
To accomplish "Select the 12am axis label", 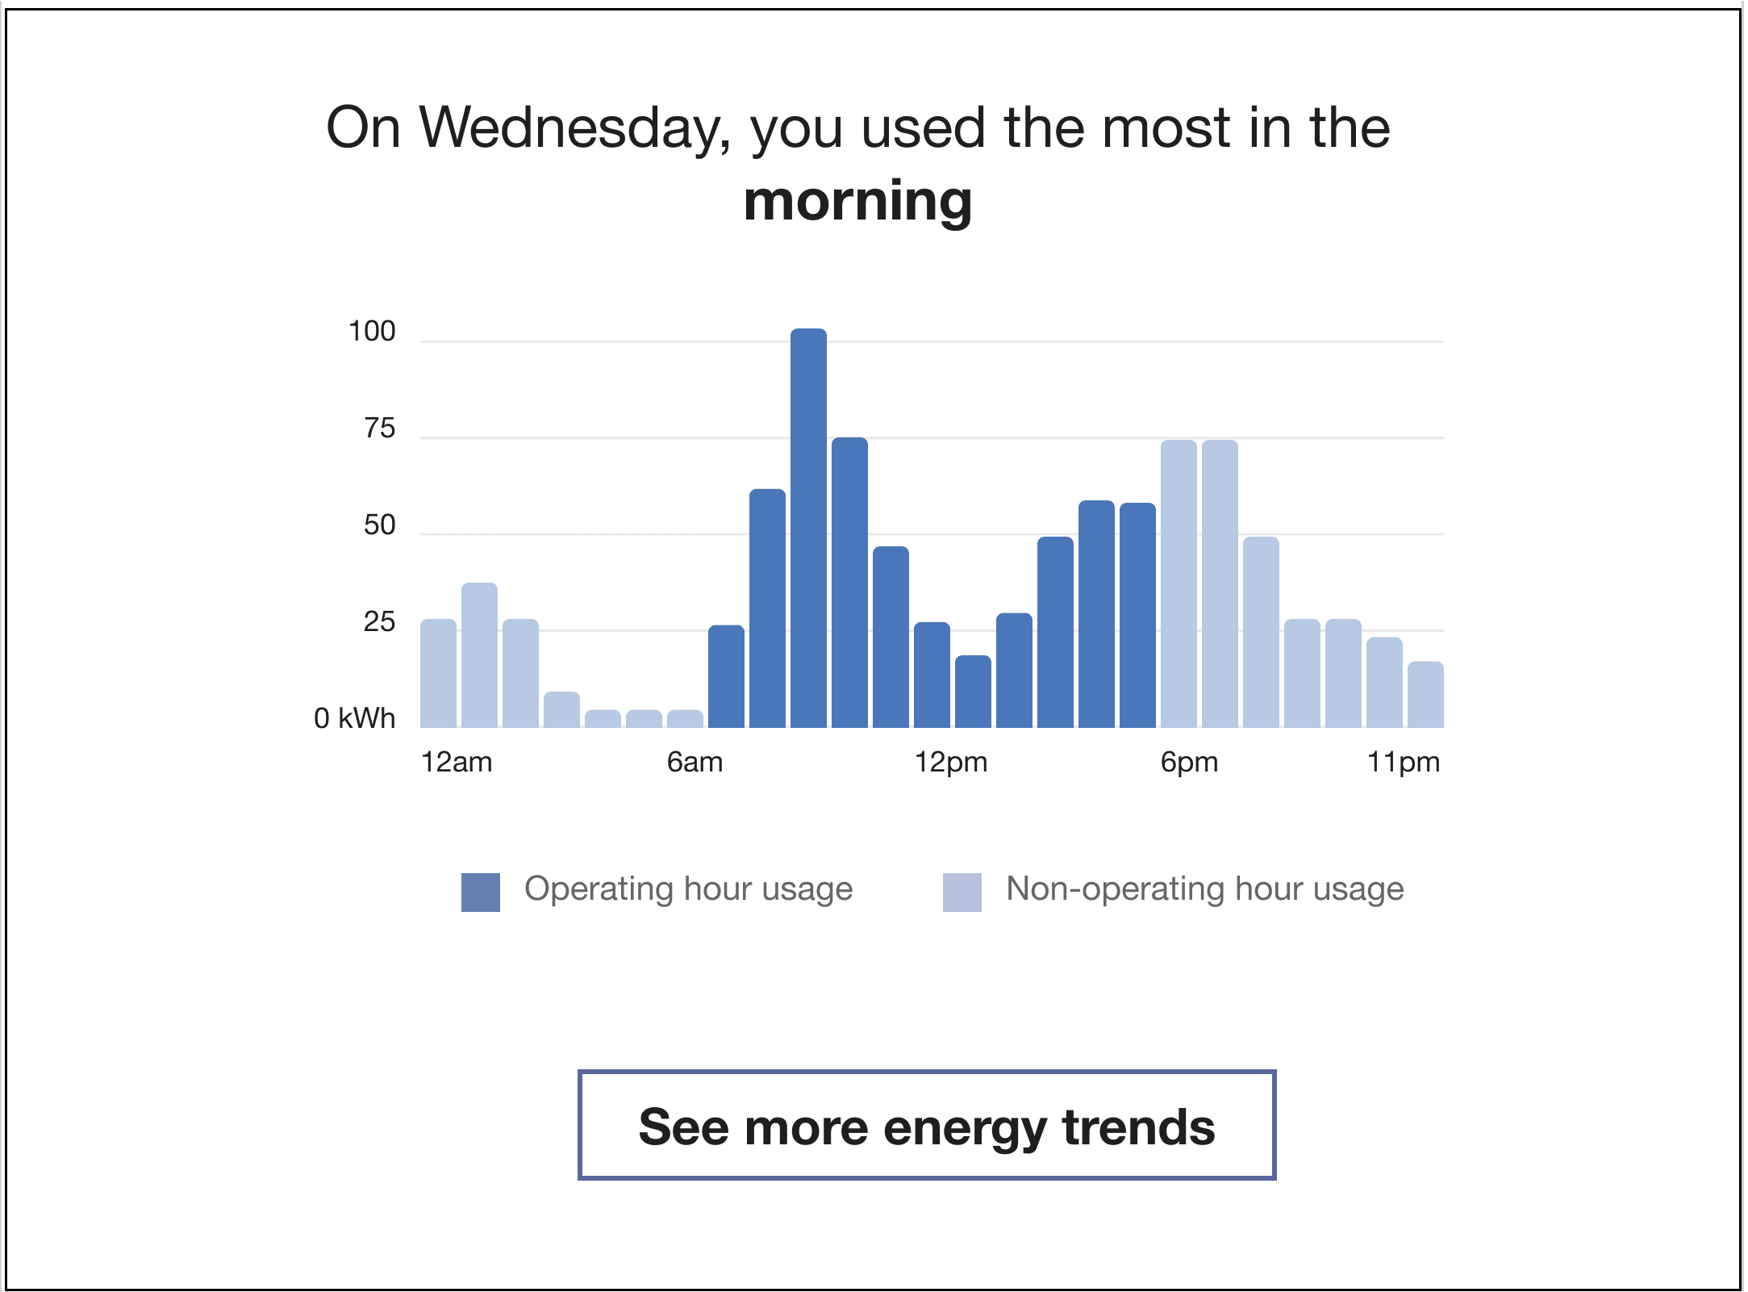I will coord(457,761).
